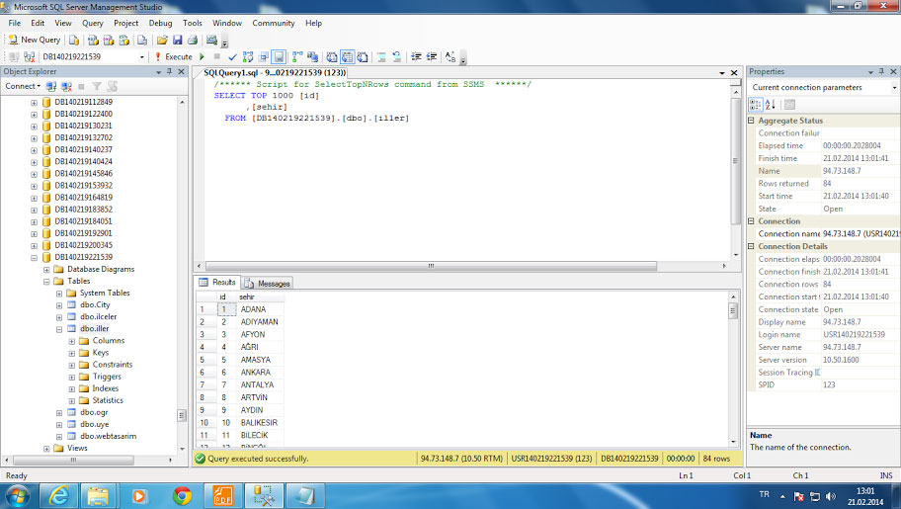Screen dimensions: 901x509
Task: Open Google Chrome from the taskbar
Action: coord(182,496)
